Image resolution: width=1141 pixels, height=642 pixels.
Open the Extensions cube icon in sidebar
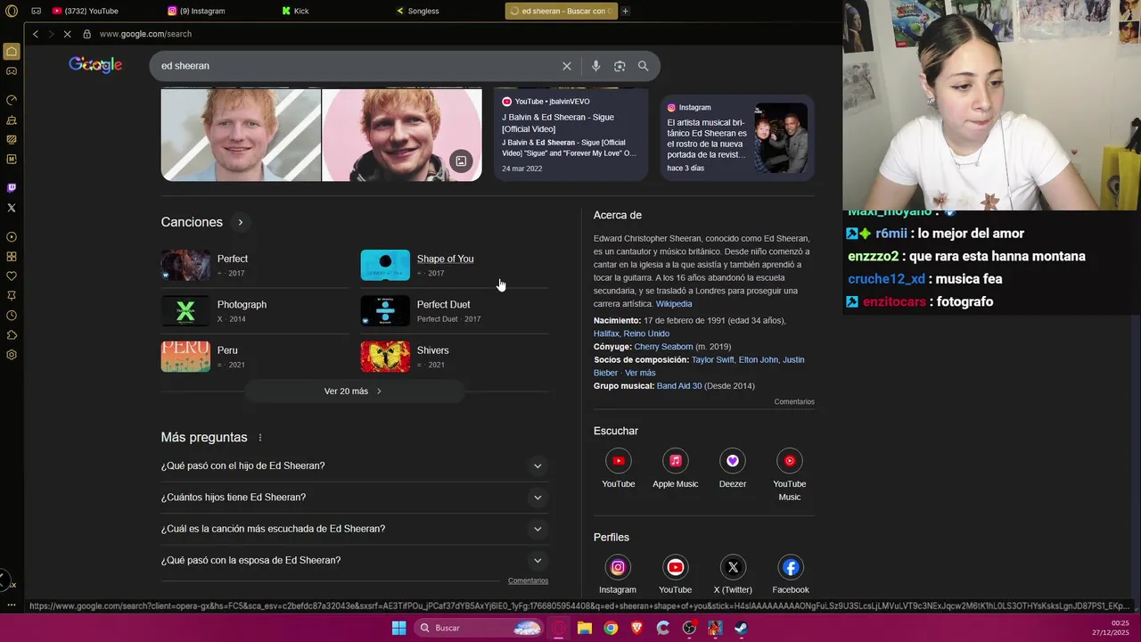pos(12,335)
